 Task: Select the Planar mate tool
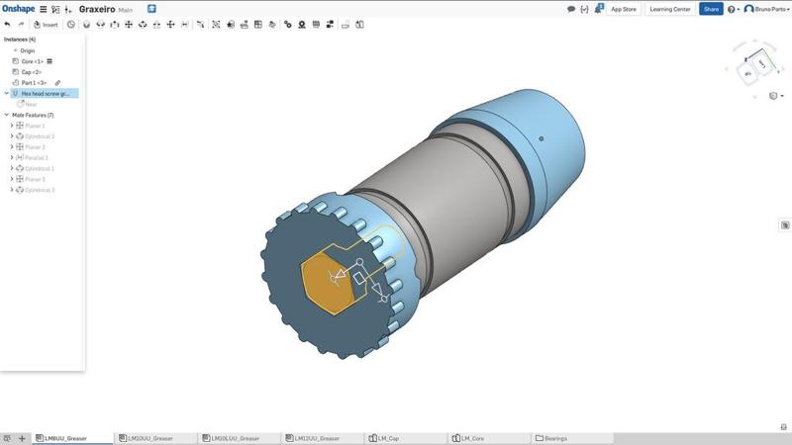click(x=129, y=24)
